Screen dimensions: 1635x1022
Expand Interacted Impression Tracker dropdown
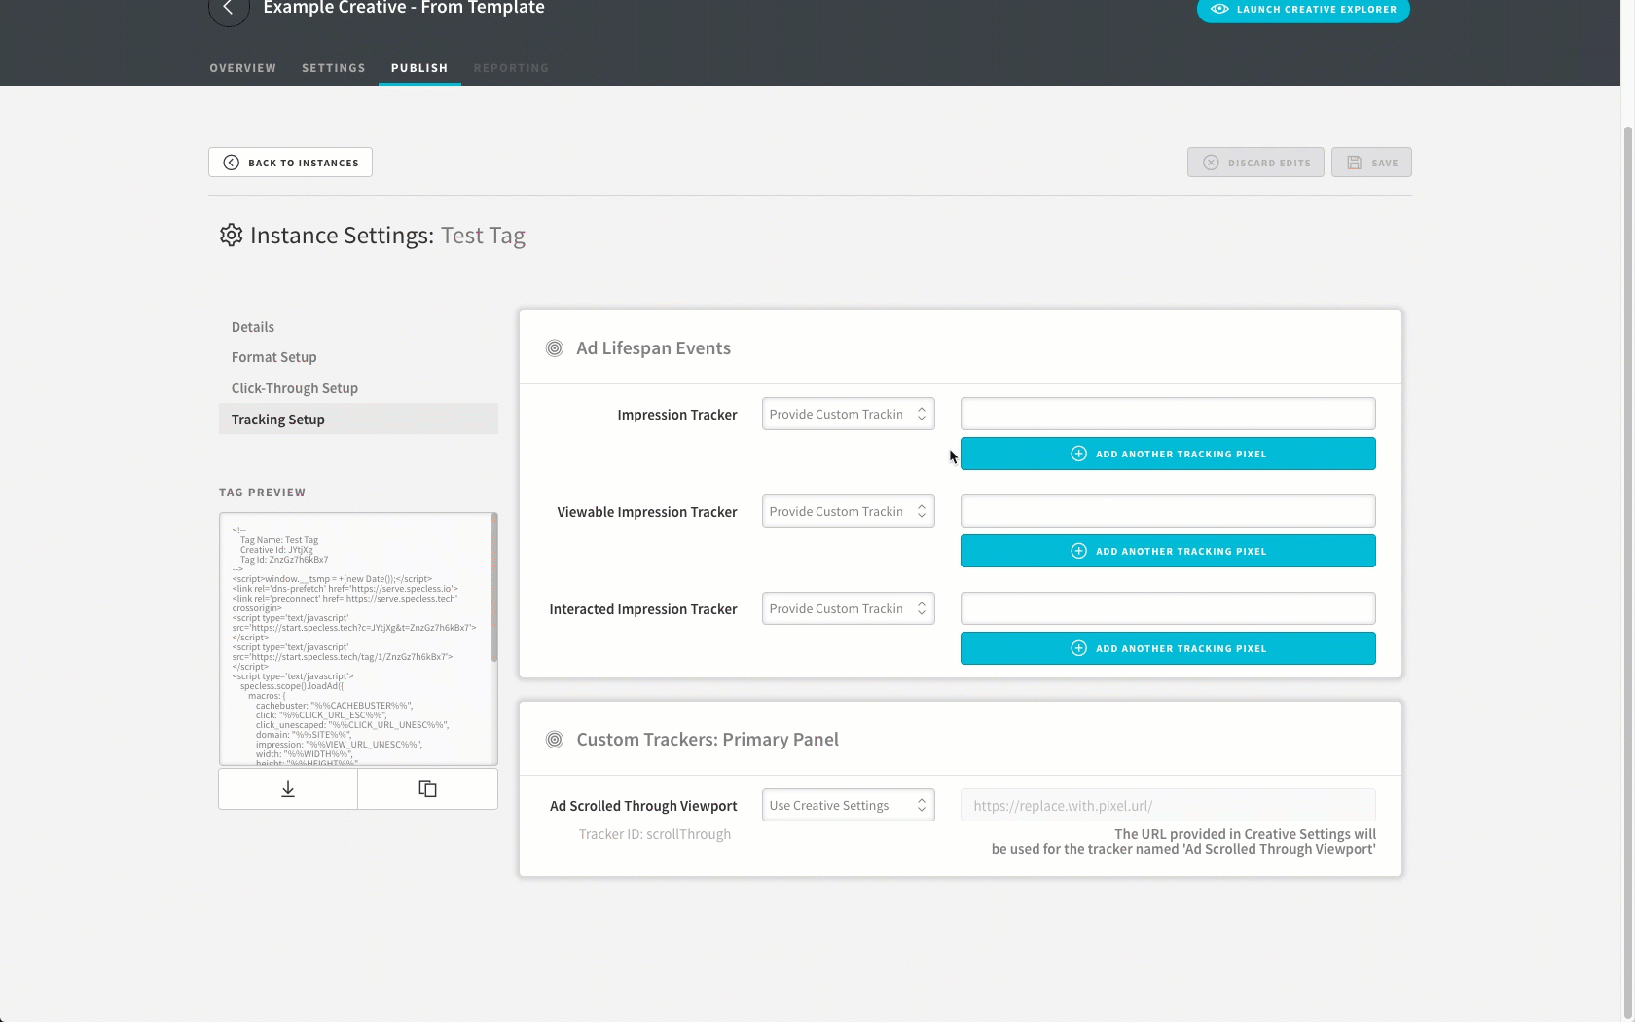click(x=848, y=608)
